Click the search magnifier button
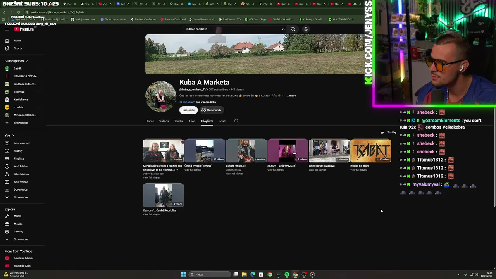Image resolution: width=496 pixels, height=279 pixels. (x=293, y=29)
